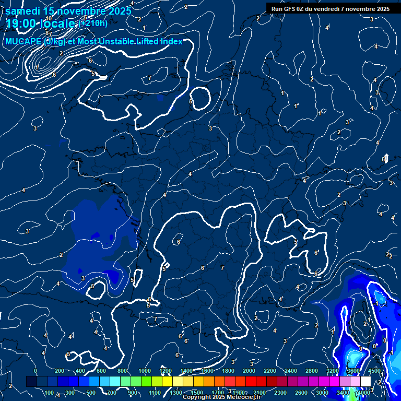Click the '600' legend label
This screenshot has height=401, width=401.
tap(101, 371)
